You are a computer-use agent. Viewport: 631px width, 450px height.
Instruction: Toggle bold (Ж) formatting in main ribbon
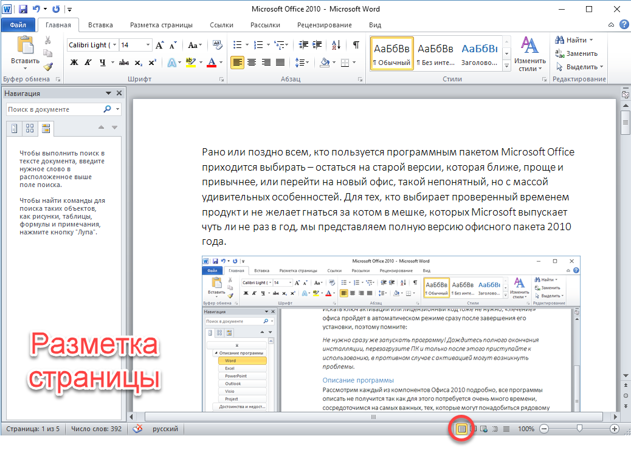click(74, 63)
